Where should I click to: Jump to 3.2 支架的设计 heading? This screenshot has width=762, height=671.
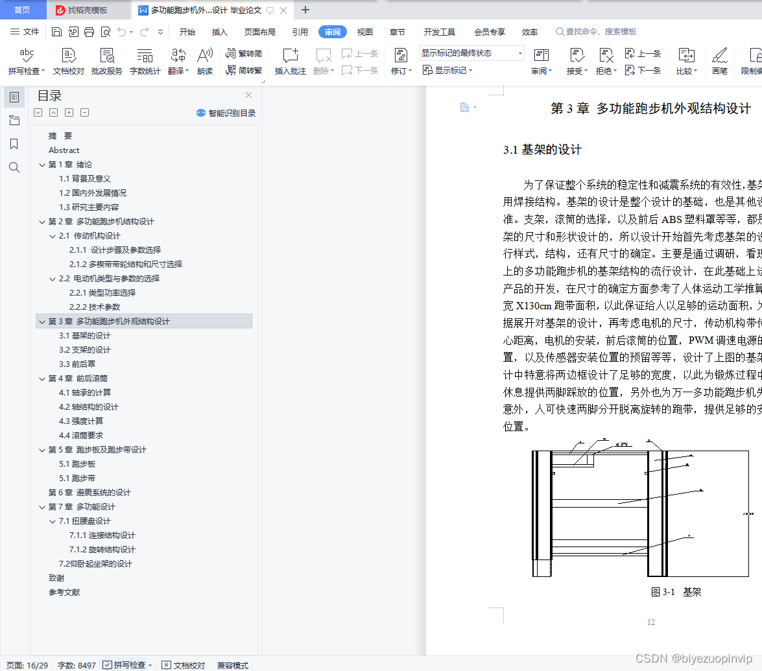point(85,350)
